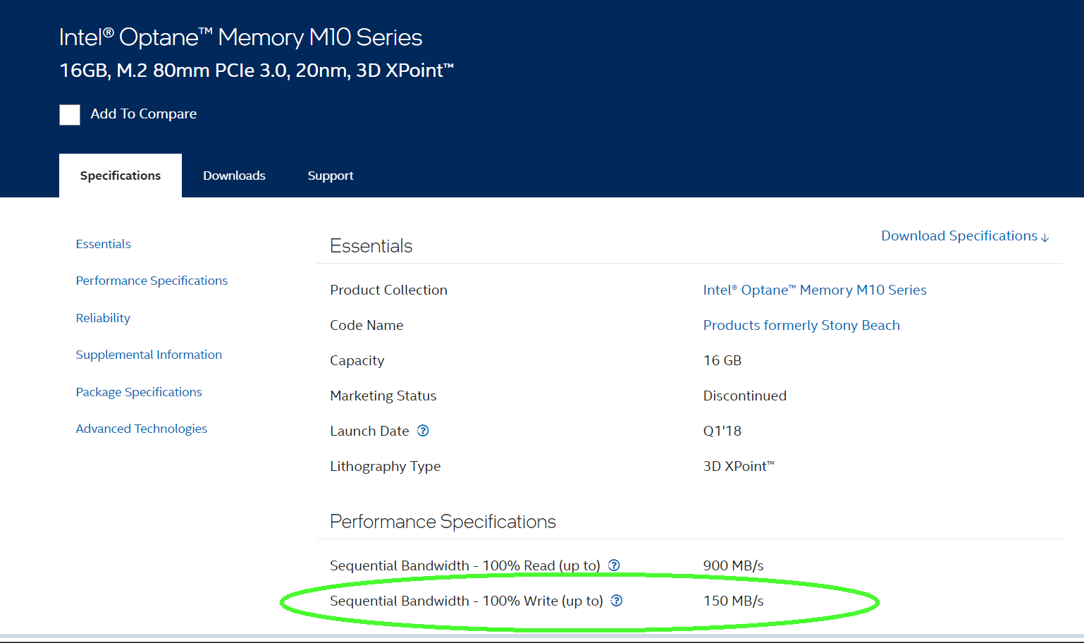Open Advanced Technologies sidebar link
1084x643 pixels.
pos(141,429)
